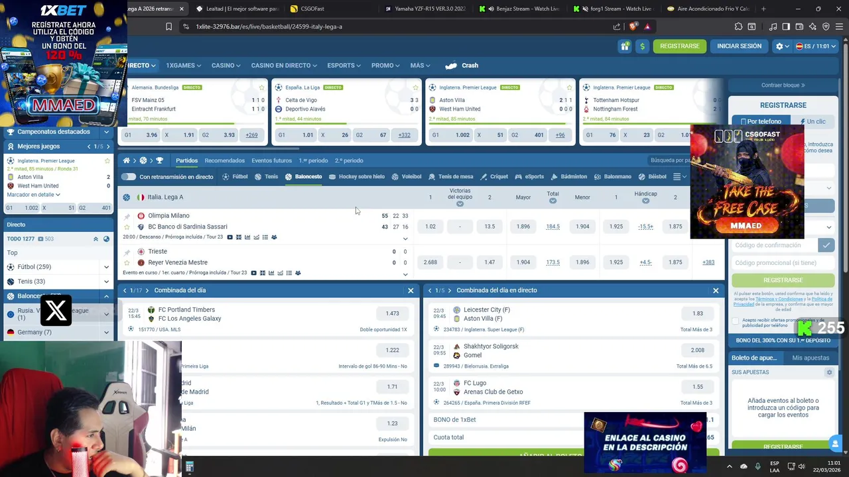The width and height of the screenshot is (849, 477).
Task: Toggle Con retransmisión en directo switch
Action: 129,177
